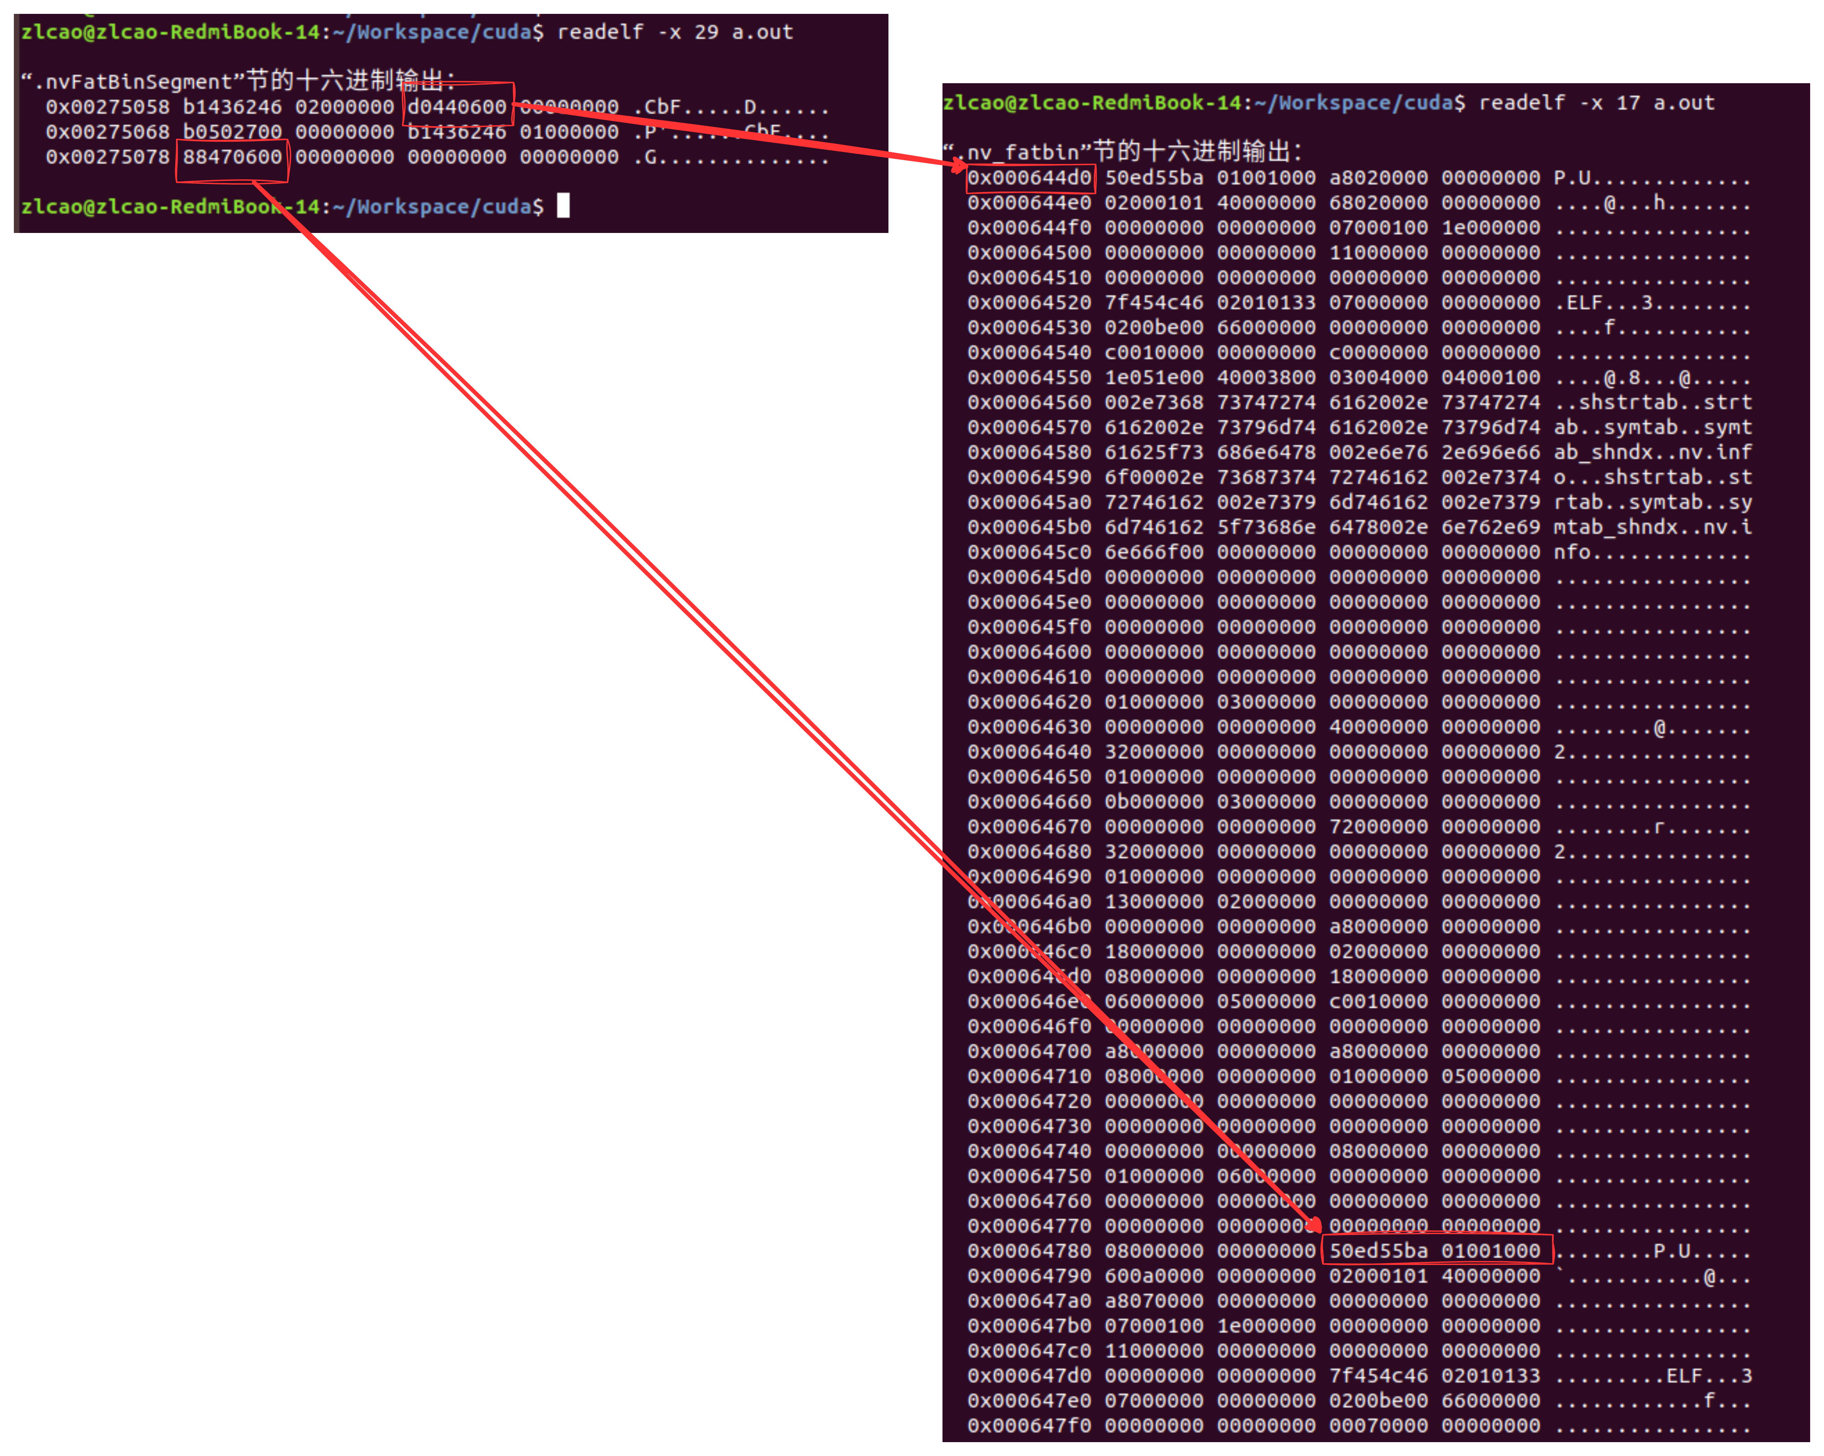Click ASCII text '..shstrtab..strt'
Image resolution: width=1824 pixels, height=1456 pixels.
(x=1653, y=402)
